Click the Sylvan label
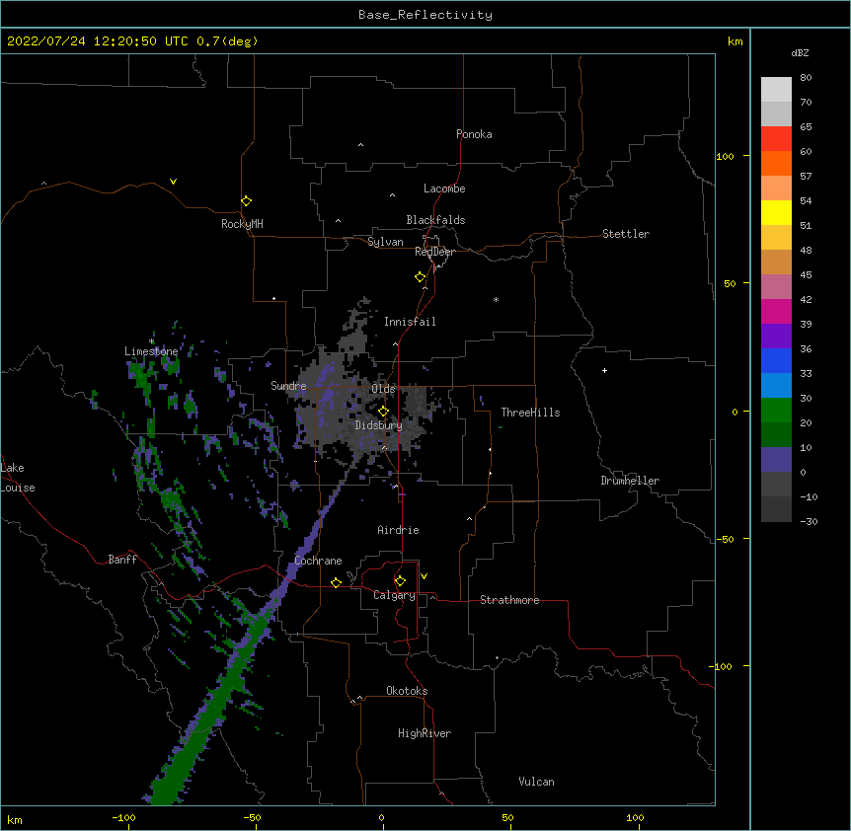This screenshot has width=851, height=831. [x=385, y=242]
